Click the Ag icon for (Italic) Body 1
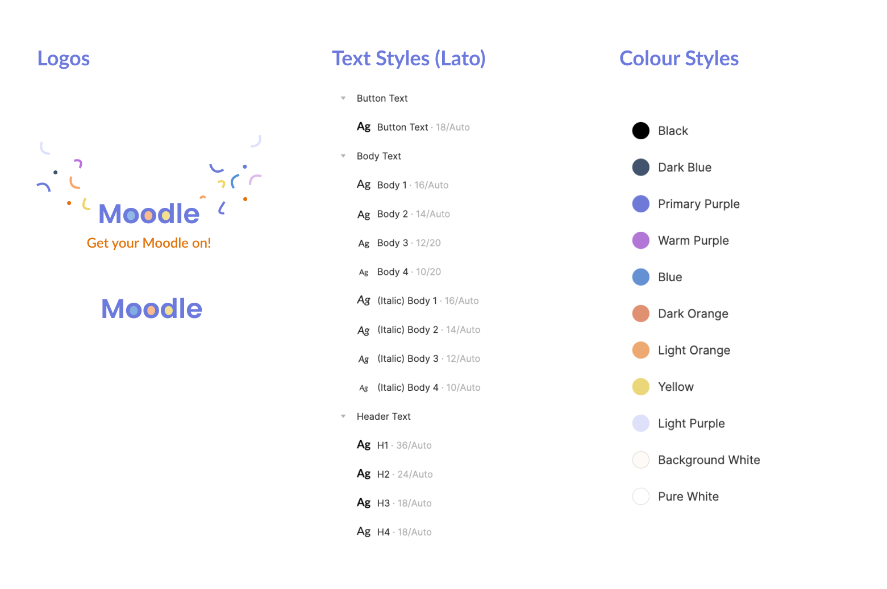Viewport: 887px width, 589px height. coord(364,300)
